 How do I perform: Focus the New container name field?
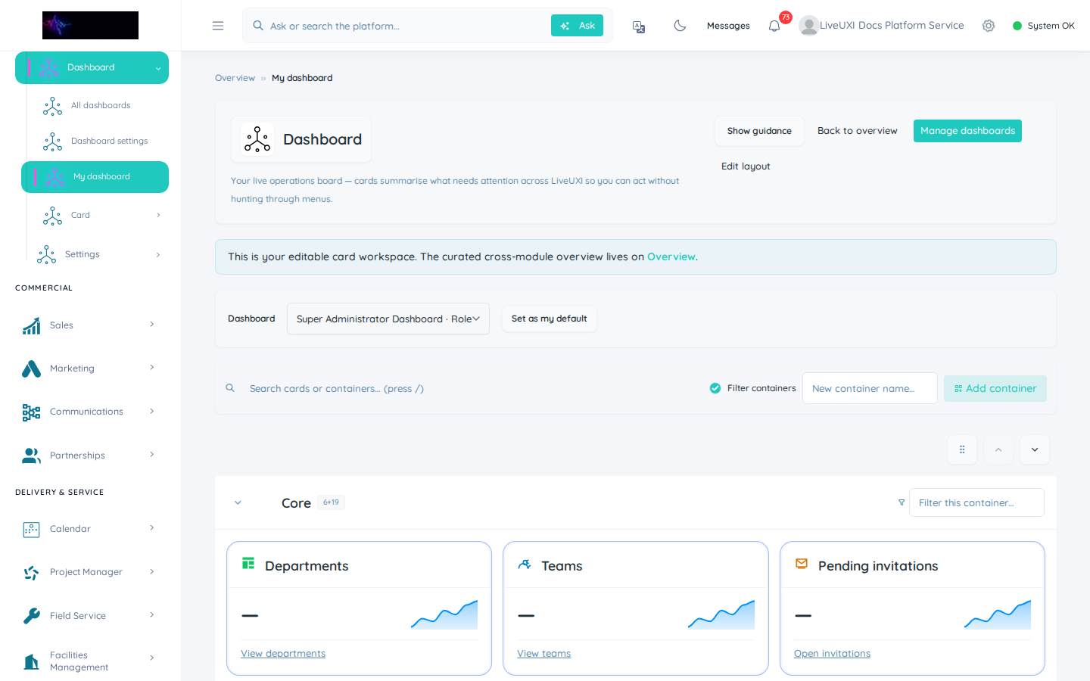tap(870, 388)
